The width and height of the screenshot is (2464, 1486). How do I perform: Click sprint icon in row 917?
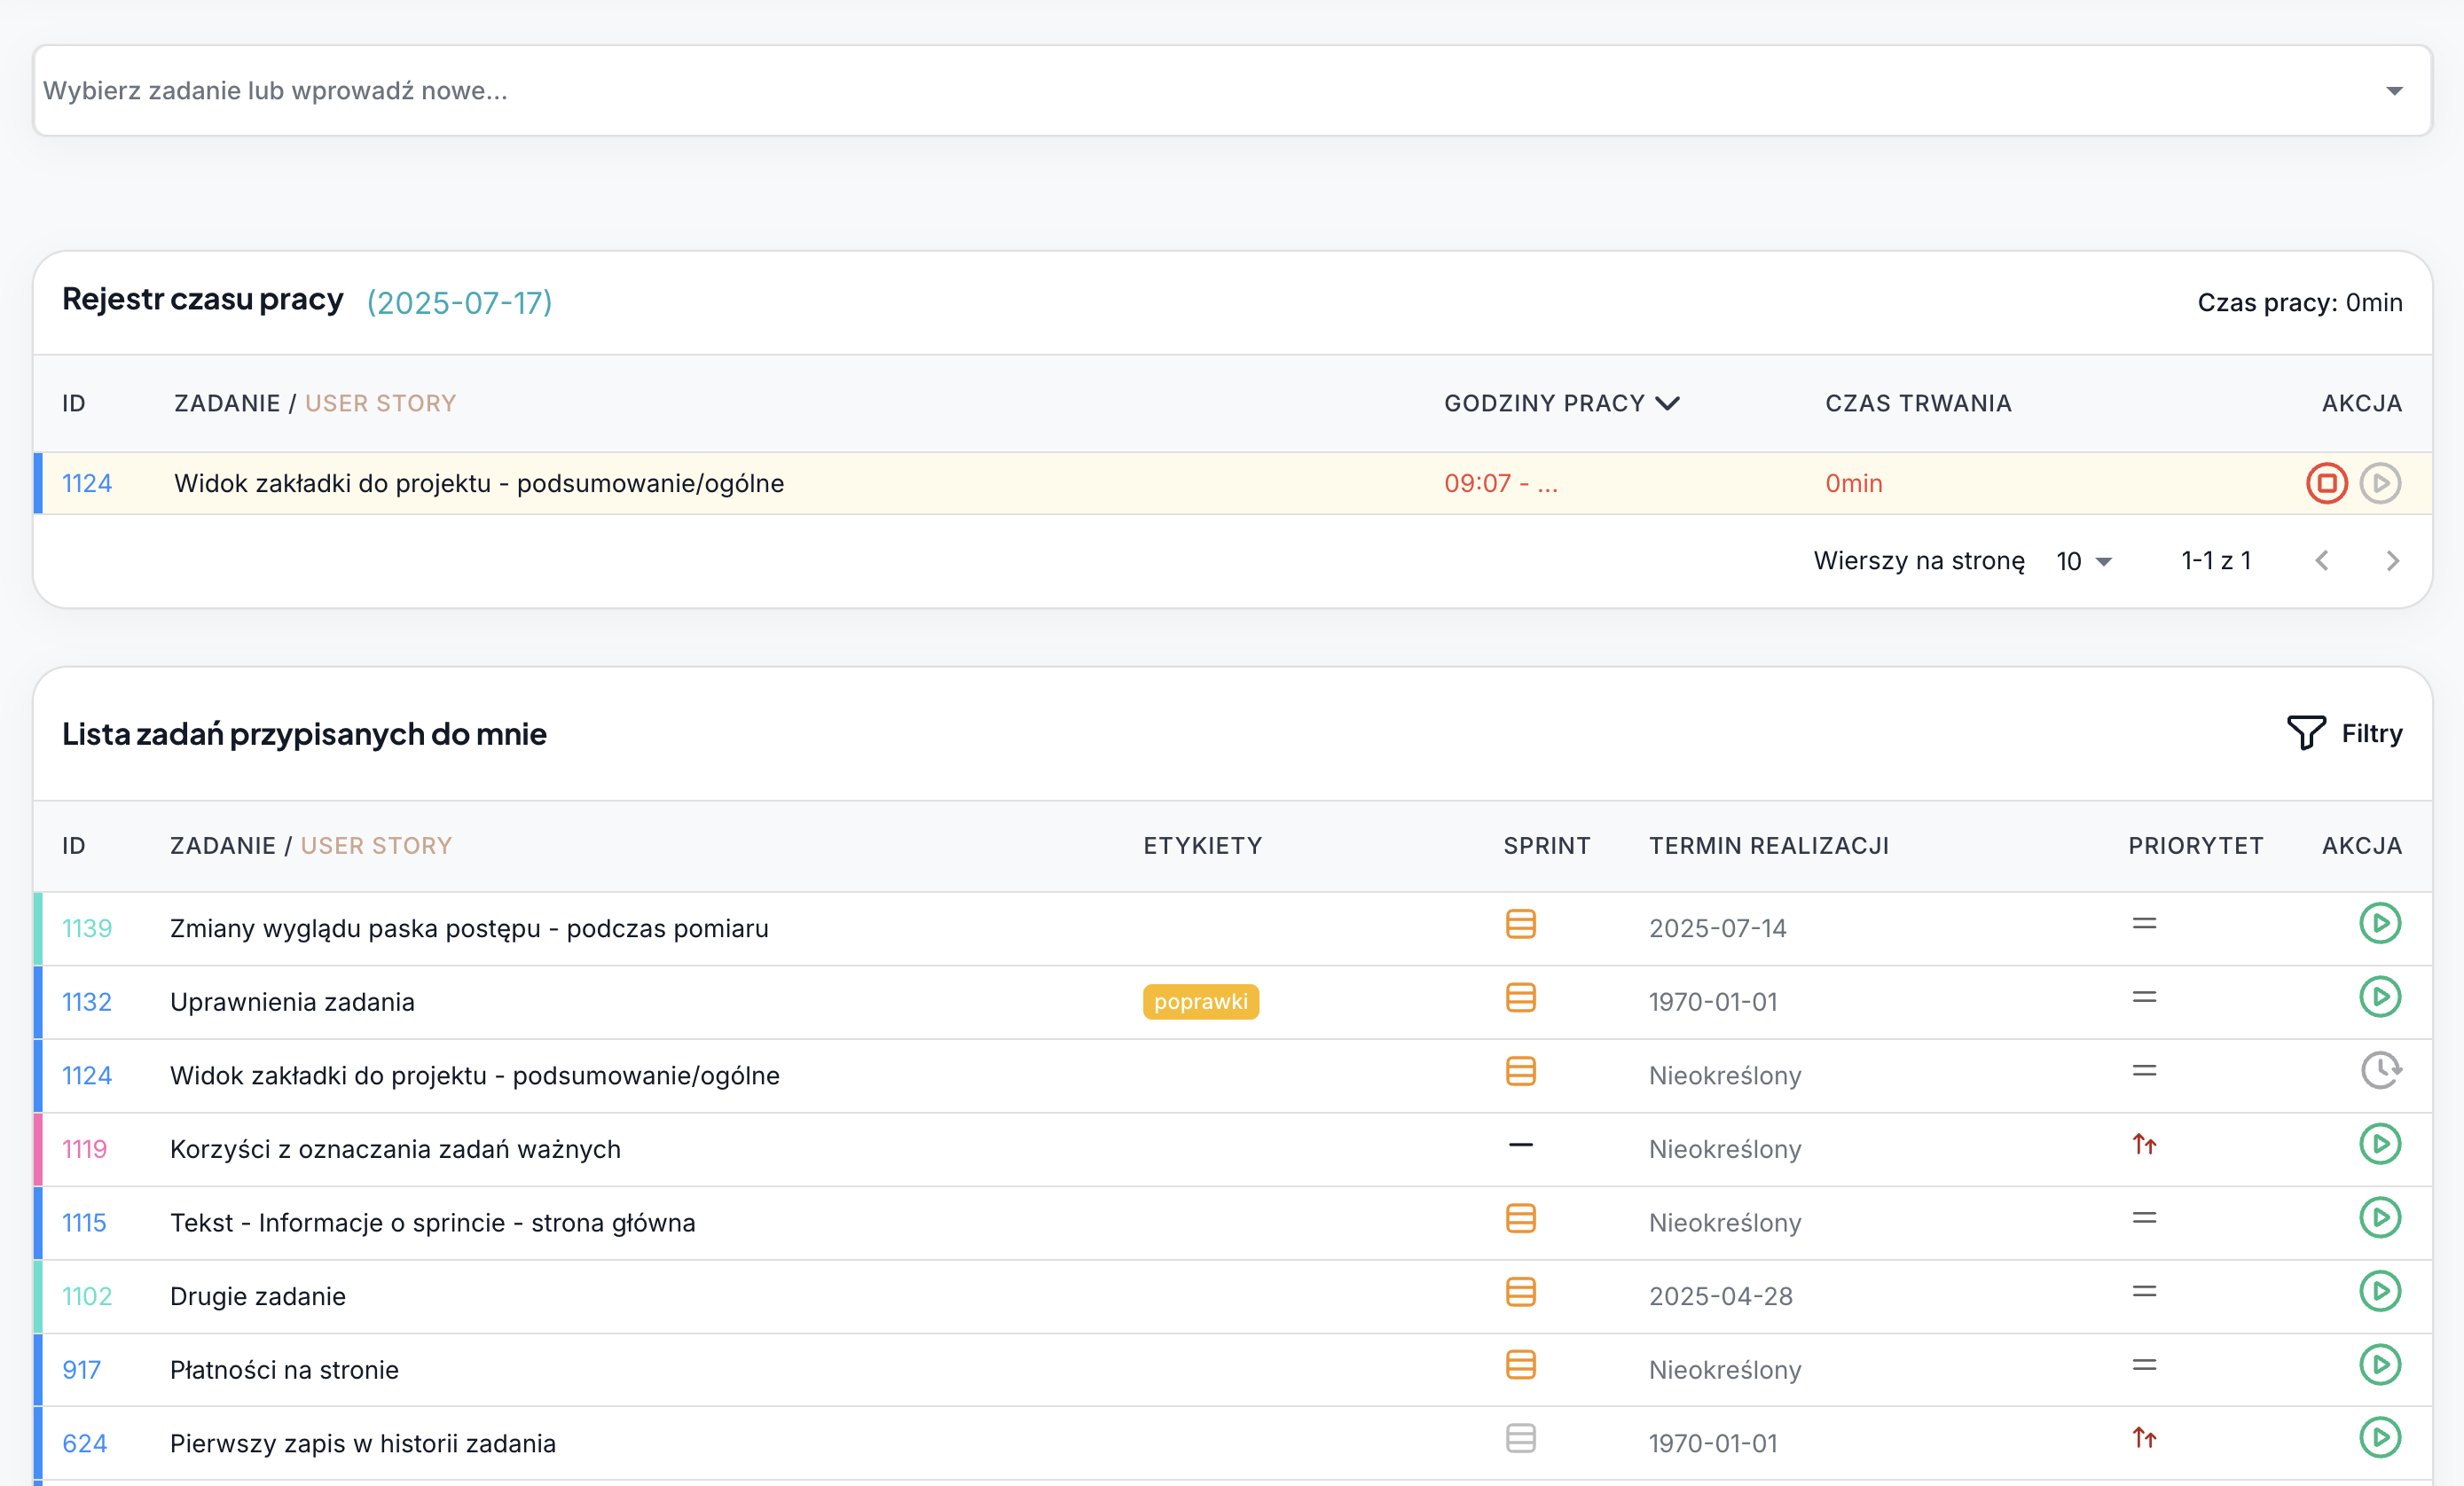point(1520,1365)
